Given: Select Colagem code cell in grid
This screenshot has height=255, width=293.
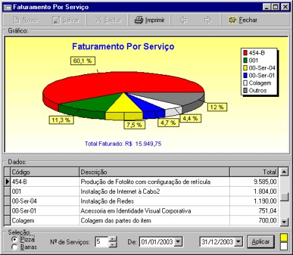Looking at the screenshot, I should (45, 221).
